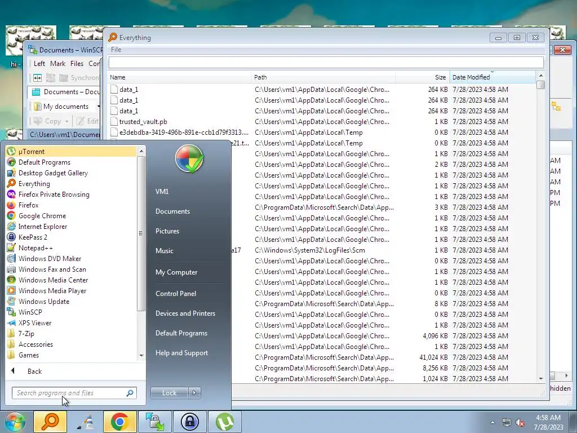The width and height of the screenshot is (577, 433).
Task: Launch WinSCP from the programs list
Action: pos(72,312)
